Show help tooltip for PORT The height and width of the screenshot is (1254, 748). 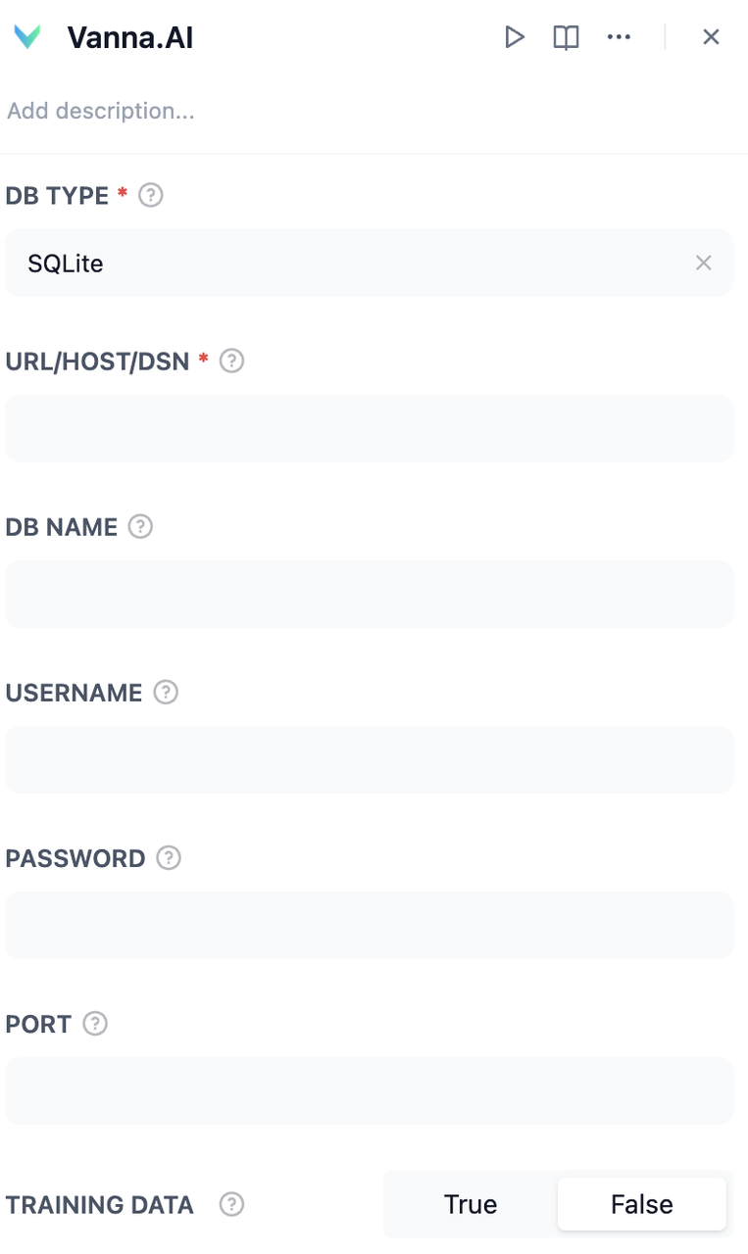pyautogui.click(x=94, y=1023)
